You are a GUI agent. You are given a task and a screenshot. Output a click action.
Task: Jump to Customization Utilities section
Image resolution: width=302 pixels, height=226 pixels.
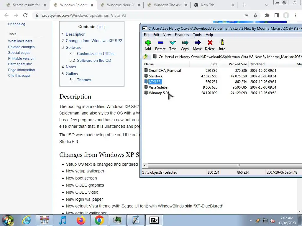[96, 54]
